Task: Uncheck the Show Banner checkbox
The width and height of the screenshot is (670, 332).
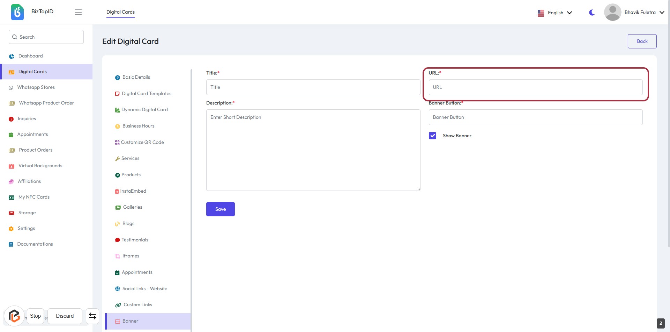Action: (x=432, y=136)
